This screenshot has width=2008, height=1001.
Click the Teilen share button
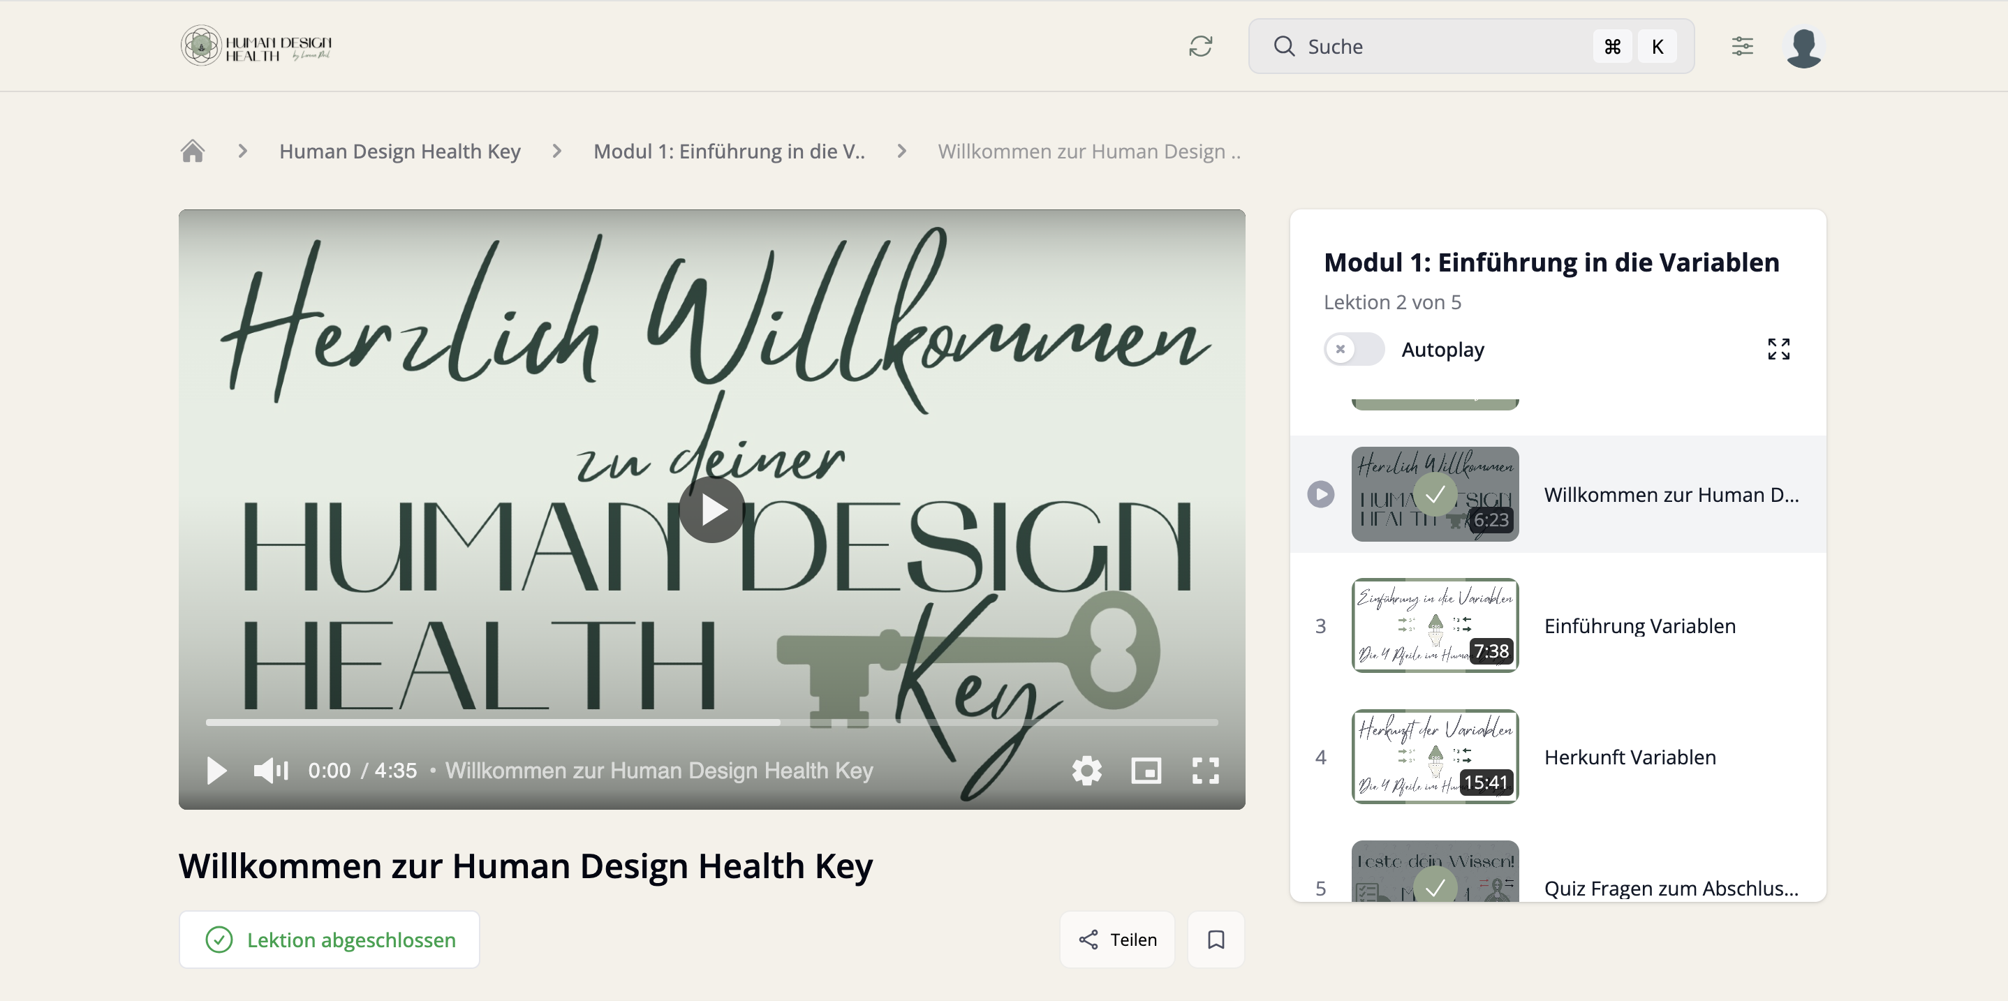click(1116, 940)
